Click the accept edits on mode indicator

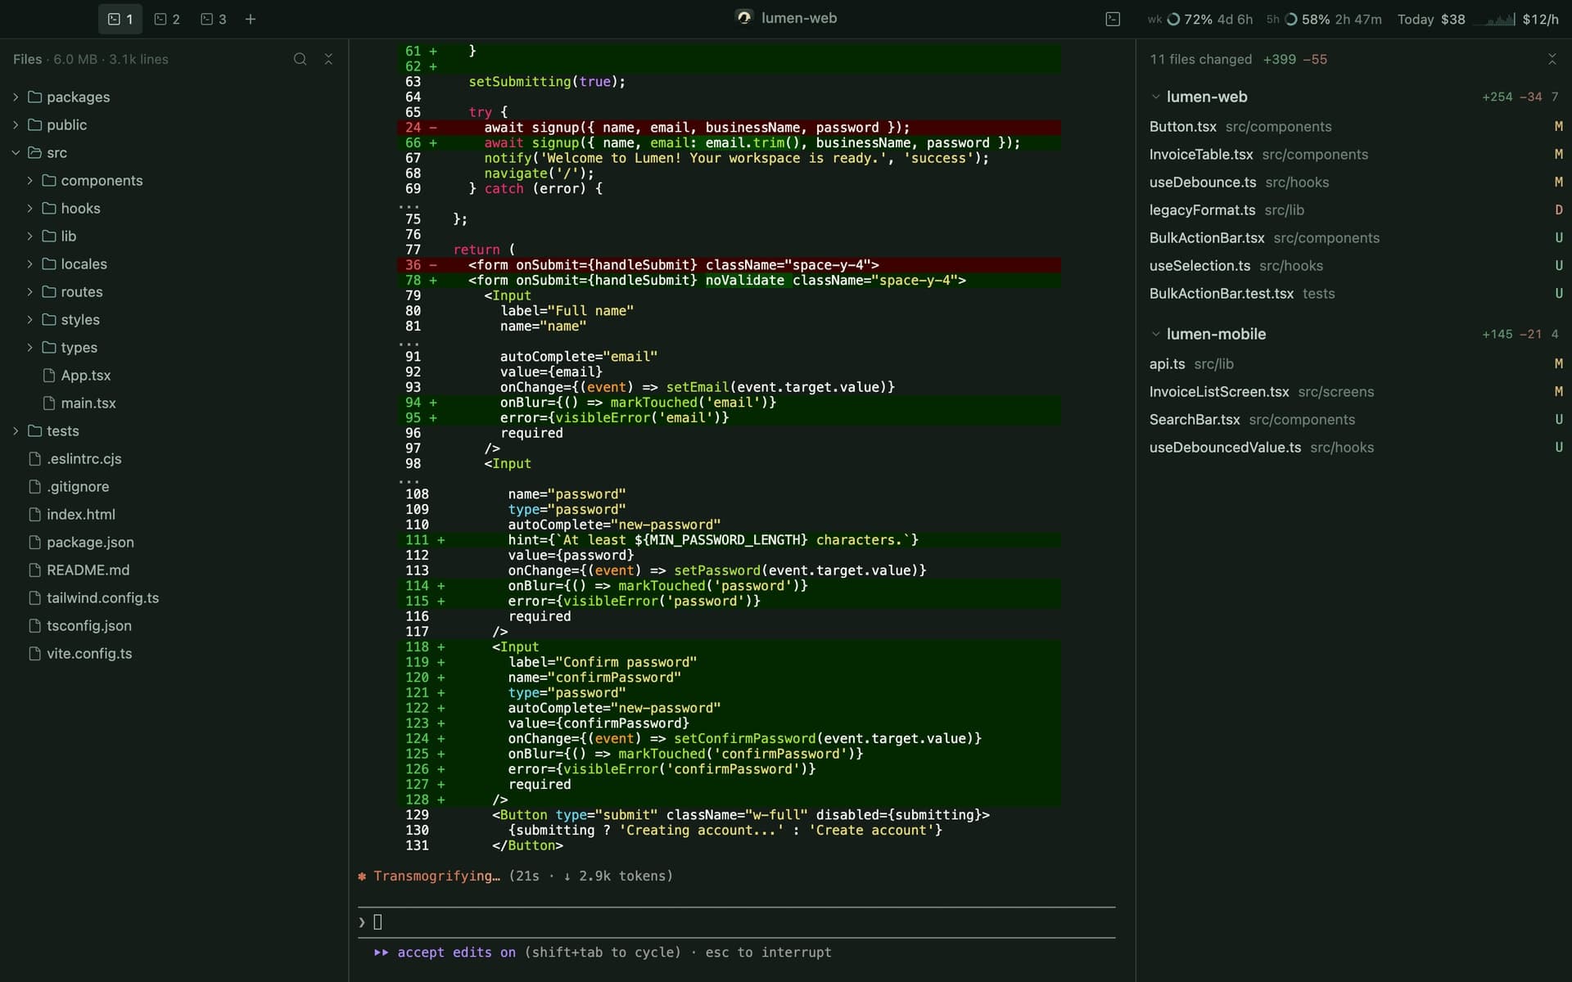pyautogui.click(x=456, y=953)
